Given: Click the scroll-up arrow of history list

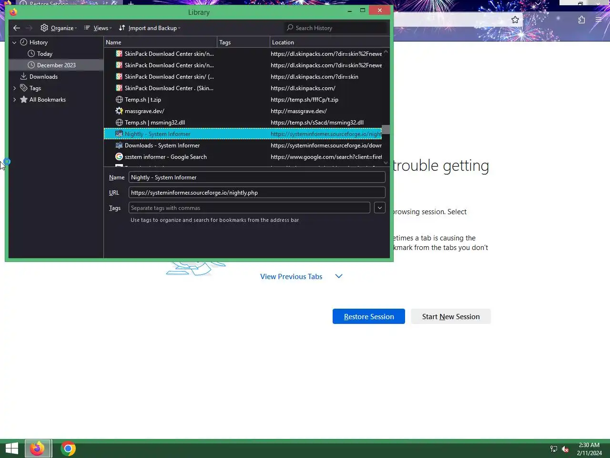Looking at the screenshot, I should pos(386,52).
